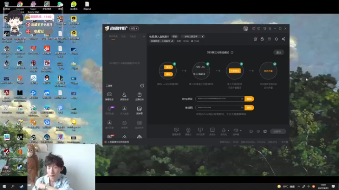Click the grey connecting button at bottom right
Screen dimensions: 339x190
278,131
